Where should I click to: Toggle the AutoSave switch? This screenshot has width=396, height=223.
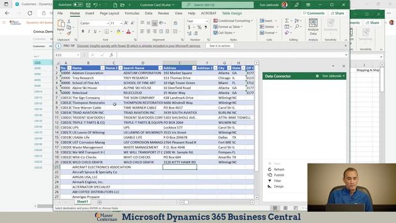pyautogui.click(x=78, y=5)
